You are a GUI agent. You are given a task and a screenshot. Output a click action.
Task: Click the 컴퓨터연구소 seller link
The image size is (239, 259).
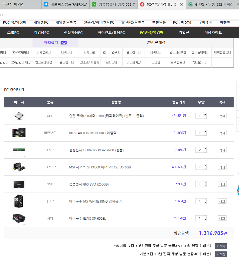[x=111, y=52]
